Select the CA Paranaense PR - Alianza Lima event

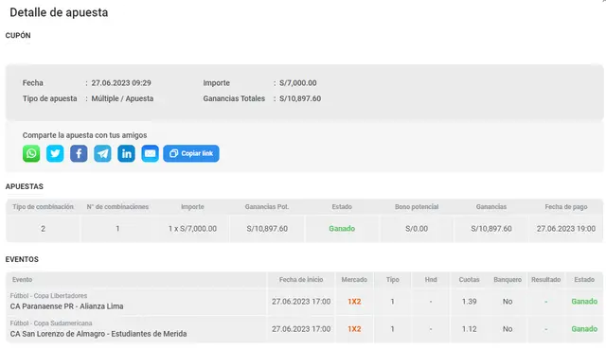pyautogui.click(x=67, y=306)
